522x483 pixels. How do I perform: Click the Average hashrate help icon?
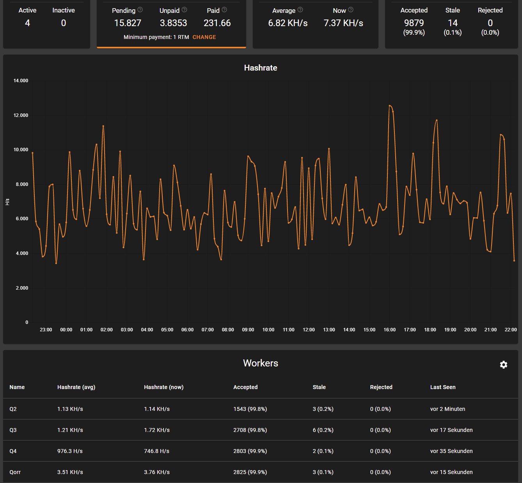point(300,10)
